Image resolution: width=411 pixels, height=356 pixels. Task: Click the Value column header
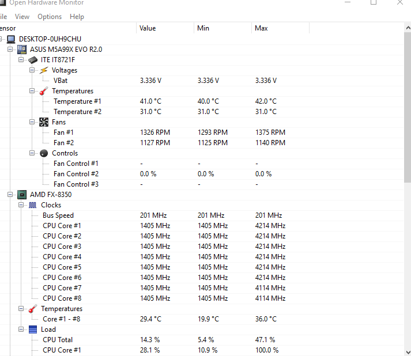(x=165, y=28)
